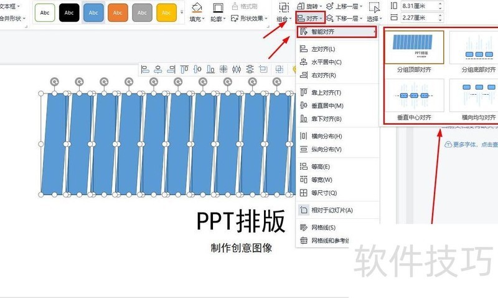Click the distribute horizontally icon in floating toolbar

click(x=237, y=69)
